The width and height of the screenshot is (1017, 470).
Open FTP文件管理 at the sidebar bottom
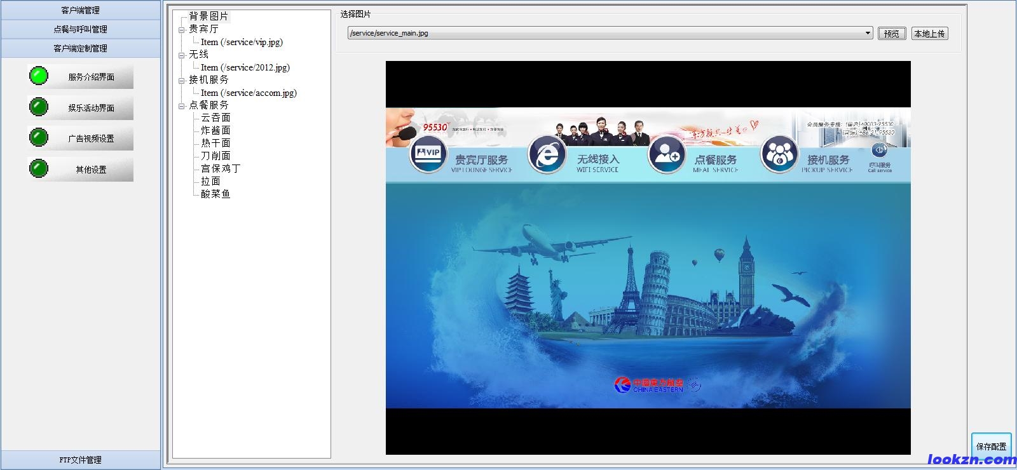[80, 460]
